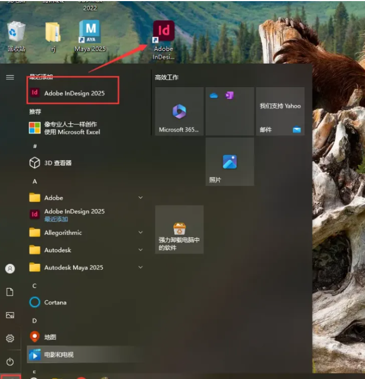Open Adobe InDesign 2025 under recently added
This screenshot has height=379, width=365.
tap(73, 93)
